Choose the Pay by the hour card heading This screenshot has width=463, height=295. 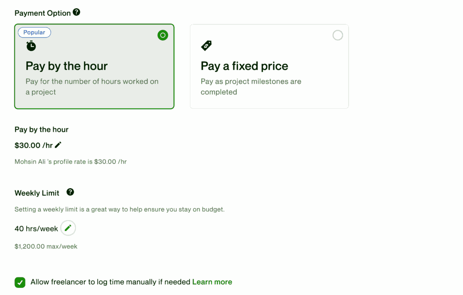[66, 66]
